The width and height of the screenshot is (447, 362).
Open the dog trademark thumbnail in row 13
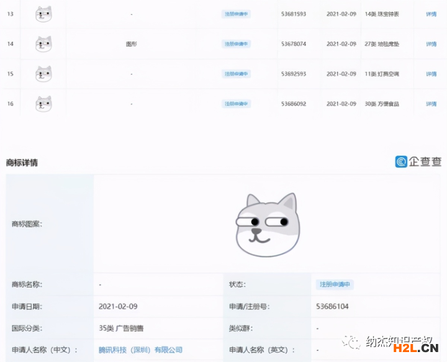point(43,14)
